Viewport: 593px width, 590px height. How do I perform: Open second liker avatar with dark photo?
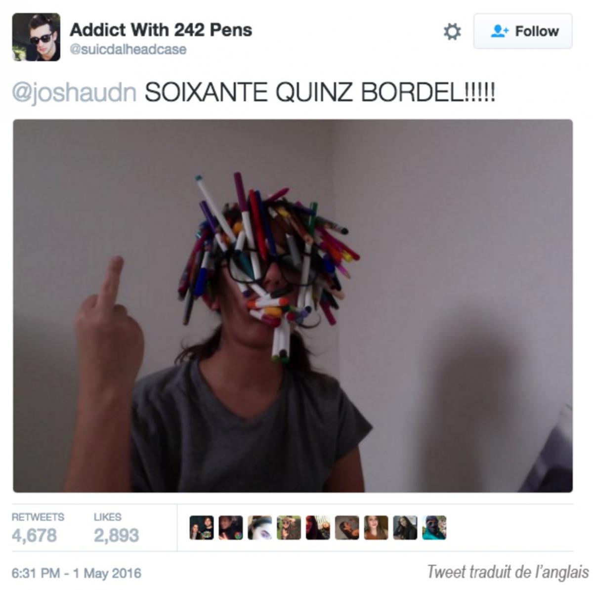(231, 528)
